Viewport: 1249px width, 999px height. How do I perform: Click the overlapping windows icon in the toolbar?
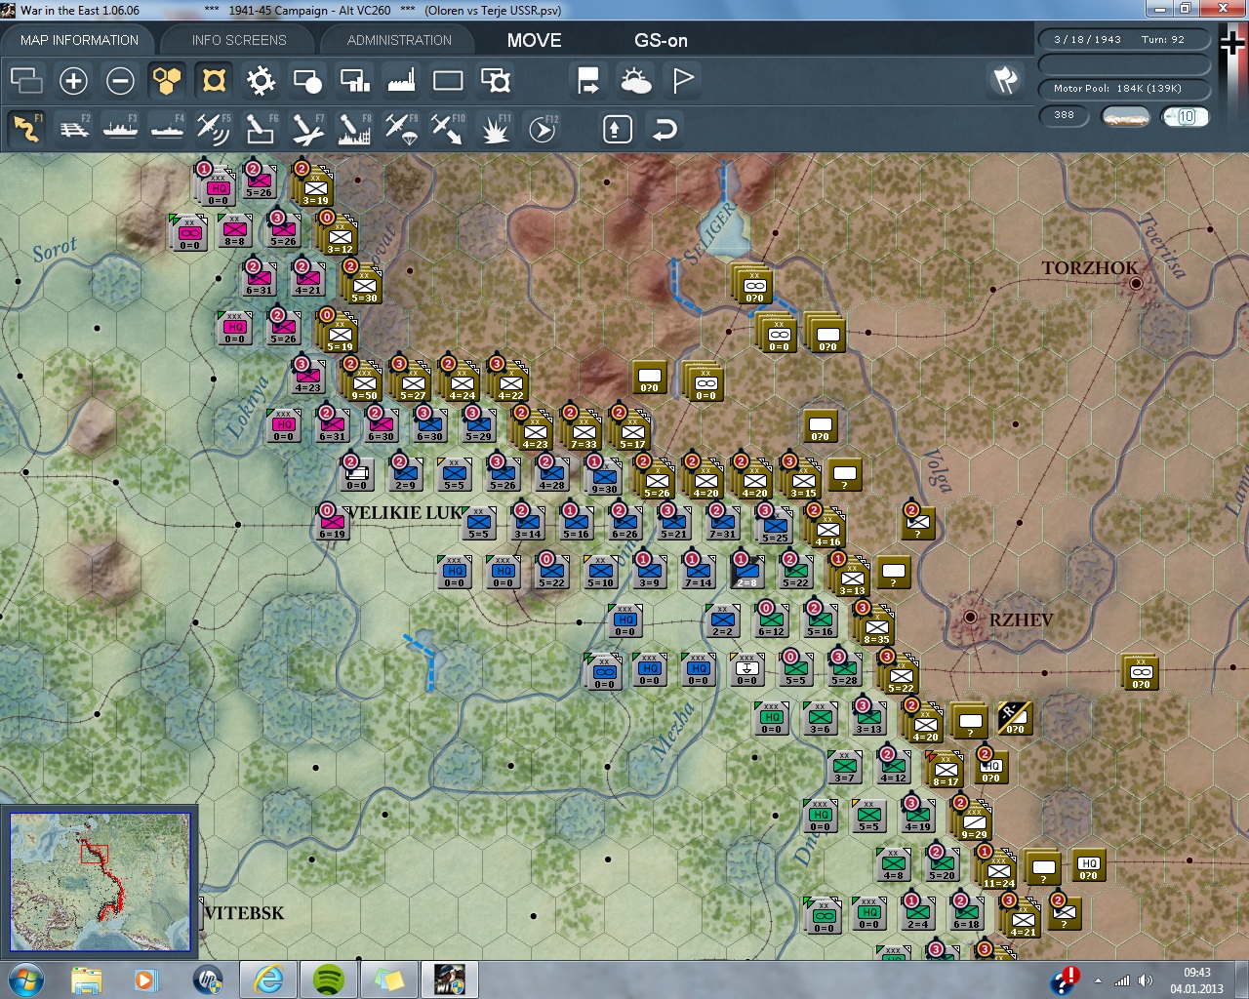click(x=26, y=80)
